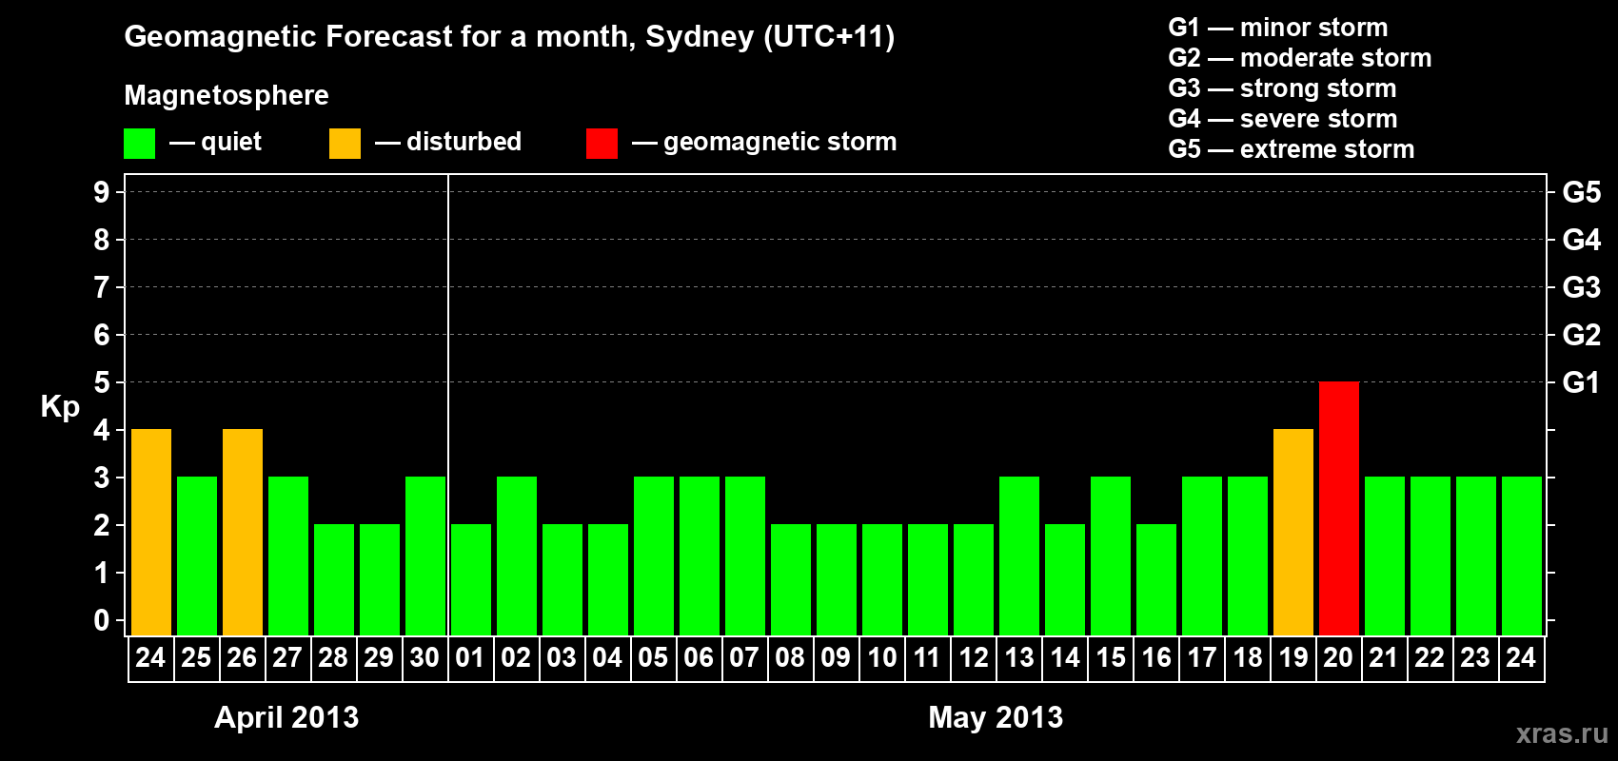Click the 'G3' label on right axis
The image size is (1618, 761).
[1582, 287]
